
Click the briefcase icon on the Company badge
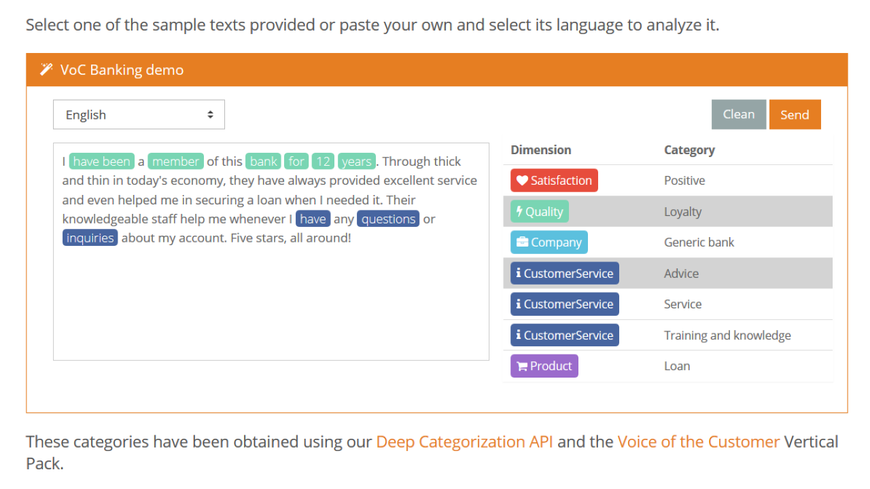point(522,242)
